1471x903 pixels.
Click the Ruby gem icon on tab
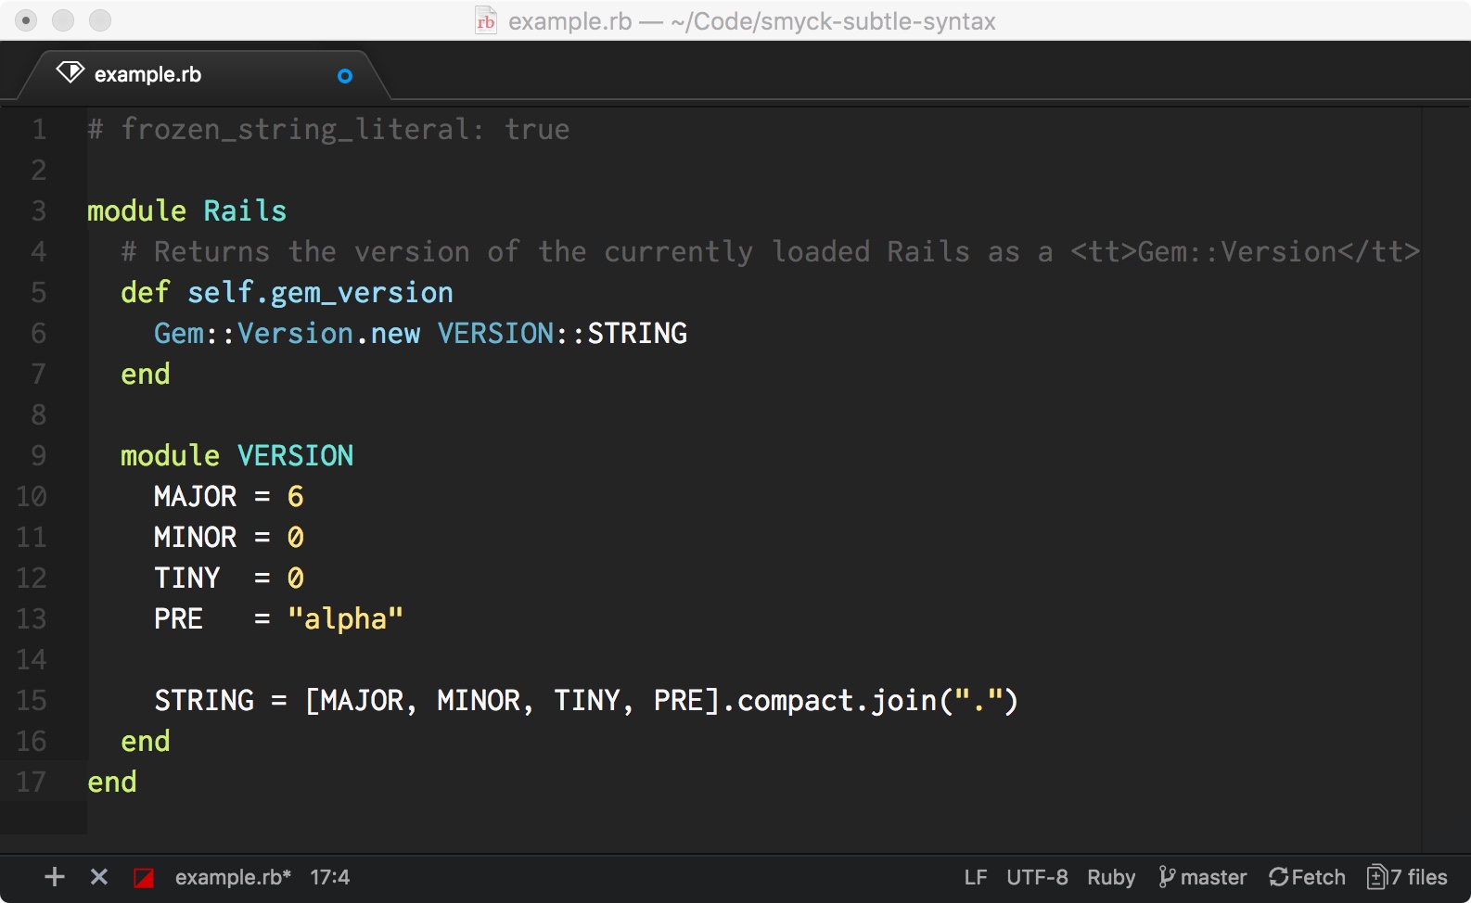coord(70,72)
